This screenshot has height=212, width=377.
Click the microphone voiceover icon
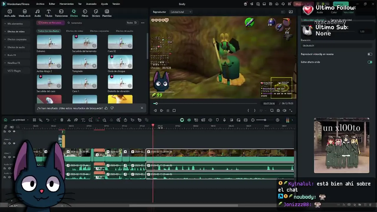click(224, 120)
